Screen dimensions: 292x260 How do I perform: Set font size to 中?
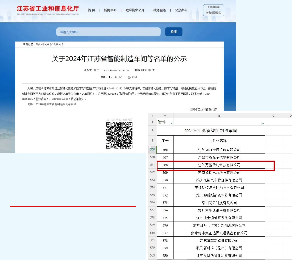coord(116,77)
